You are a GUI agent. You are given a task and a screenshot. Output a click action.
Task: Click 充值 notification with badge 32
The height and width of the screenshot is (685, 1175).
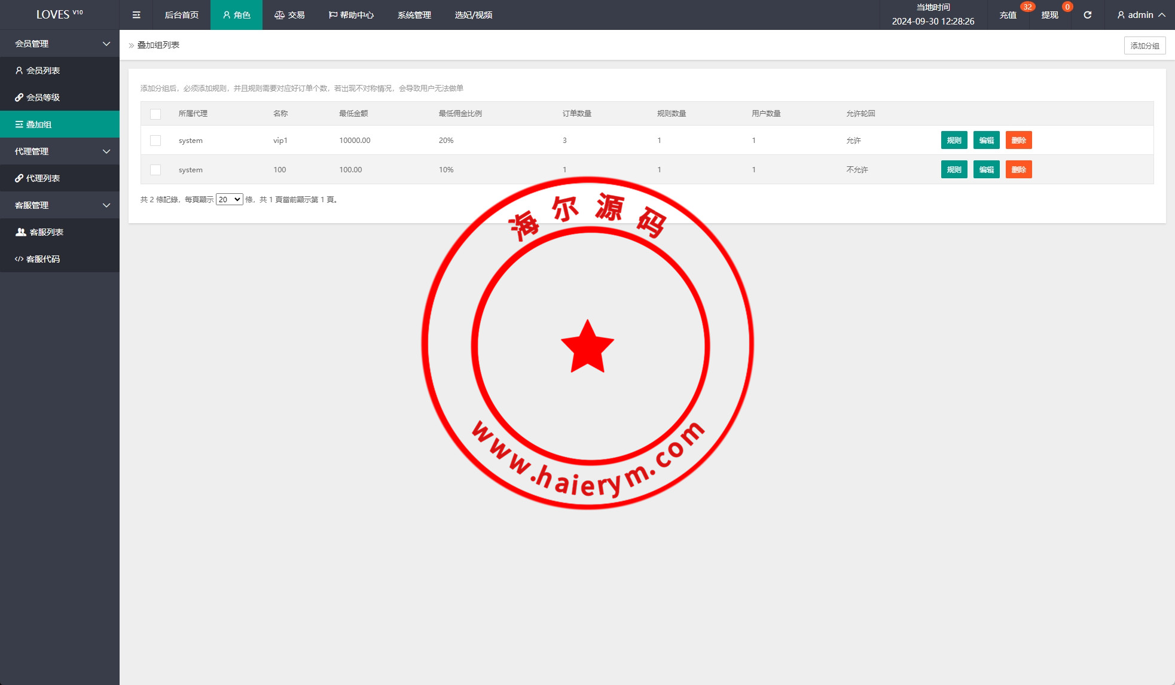(x=1008, y=15)
